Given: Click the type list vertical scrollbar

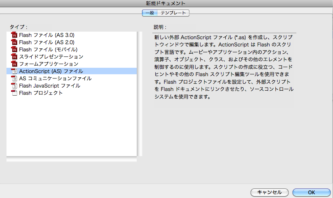Looking at the screenshot, I should coord(139,94).
